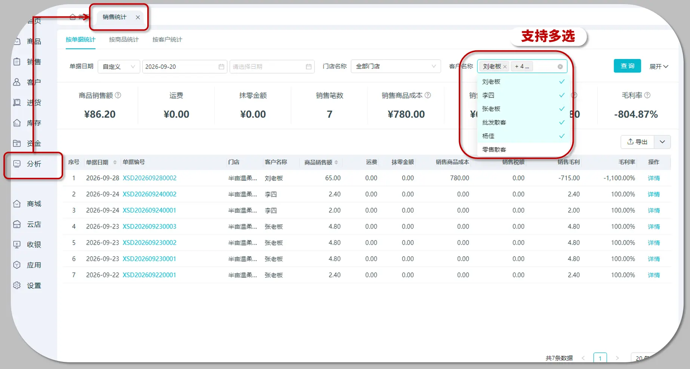Open order XSD202609280002 link

[x=150, y=178]
